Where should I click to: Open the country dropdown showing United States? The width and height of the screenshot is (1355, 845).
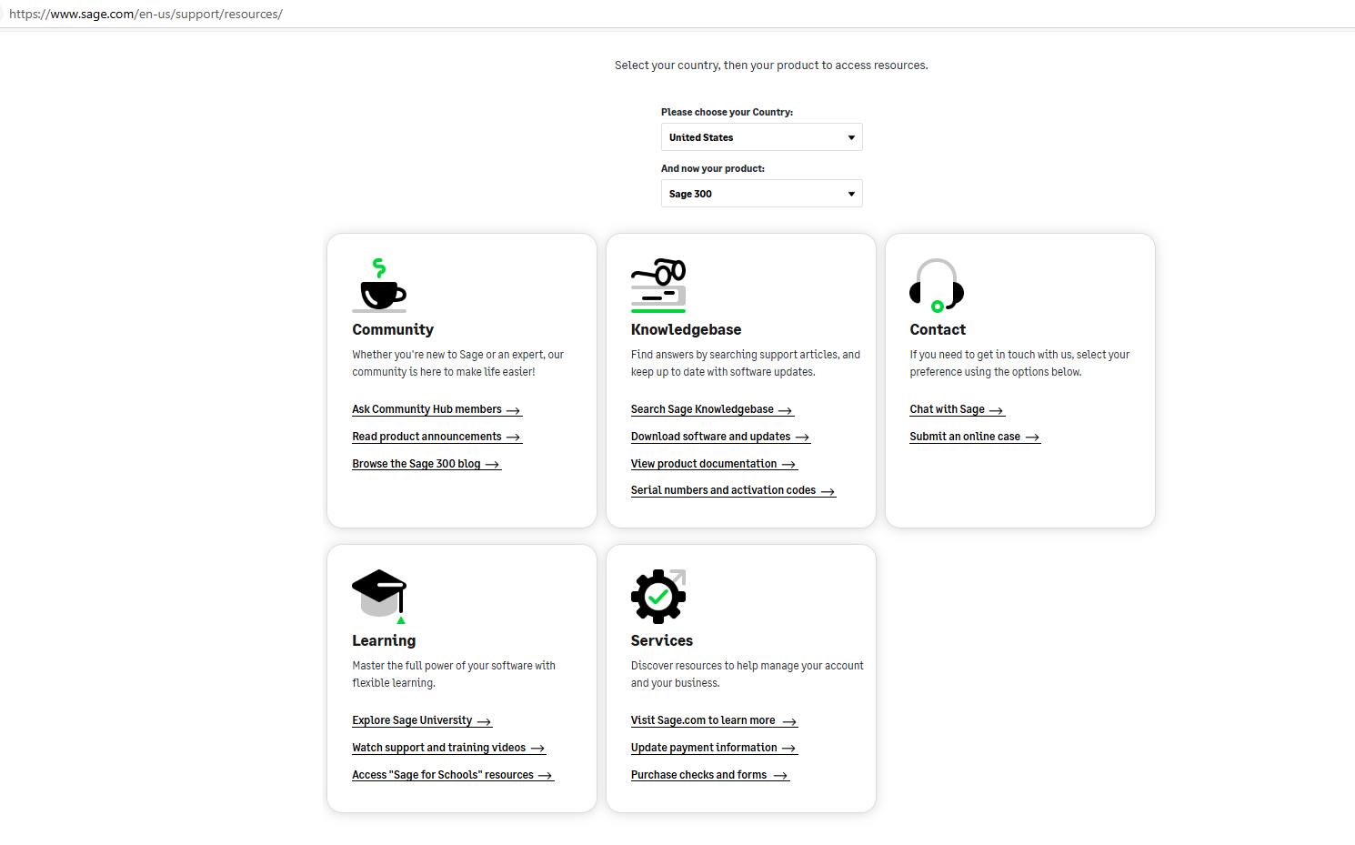coord(761,137)
